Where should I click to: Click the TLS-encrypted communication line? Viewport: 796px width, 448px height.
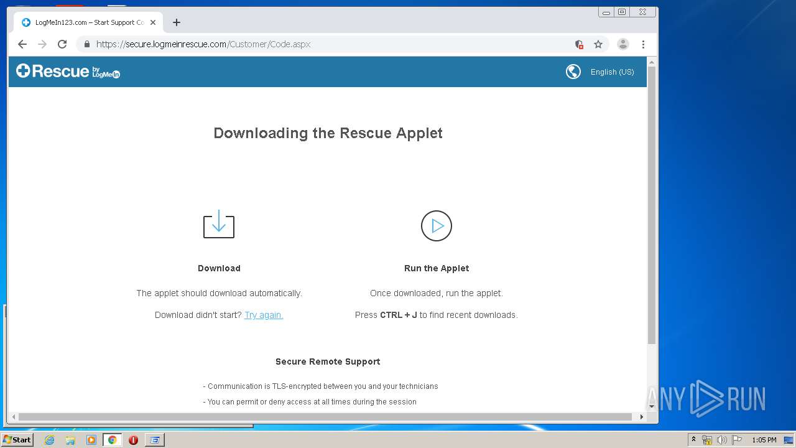point(320,386)
